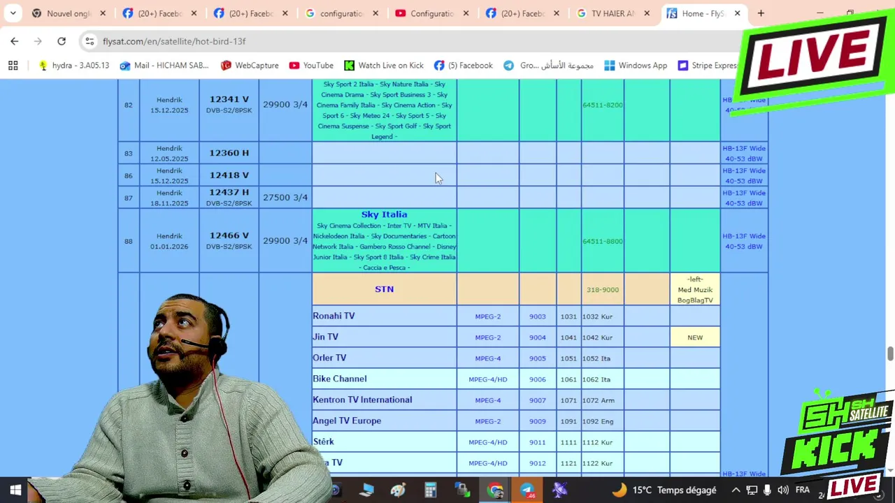The height and width of the screenshot is (503, 895).
Task: Open the YouTube bookmark
Action: click(x=311, y=65)
